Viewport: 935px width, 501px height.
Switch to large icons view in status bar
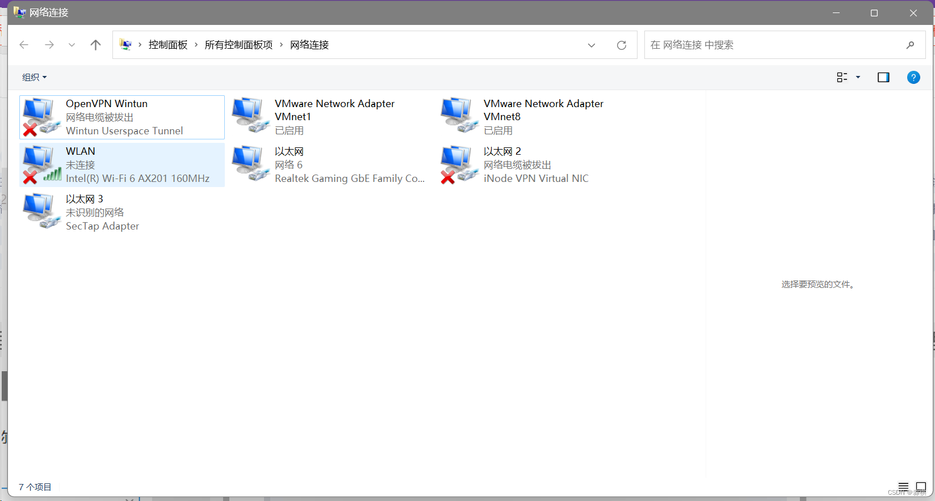tap(921, 487)
